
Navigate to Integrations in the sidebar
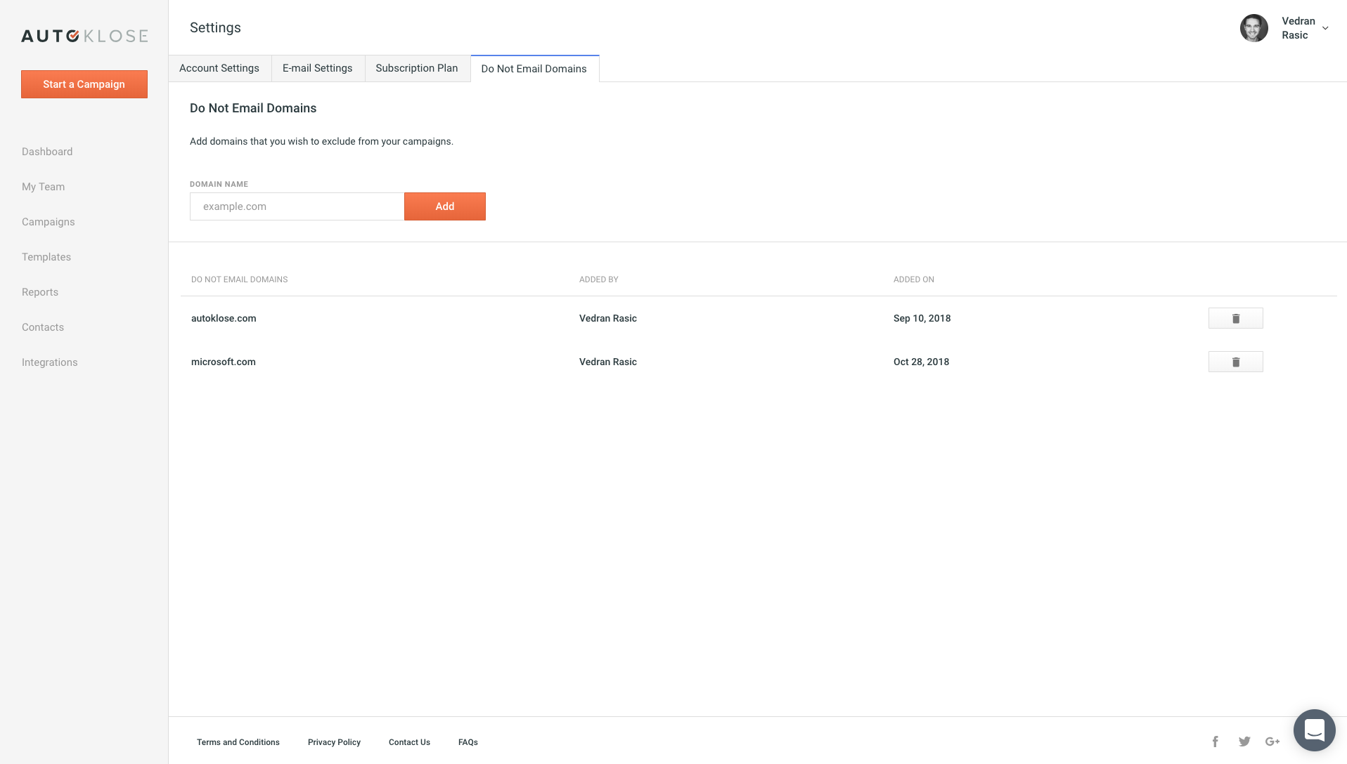[x=50, y=362]
